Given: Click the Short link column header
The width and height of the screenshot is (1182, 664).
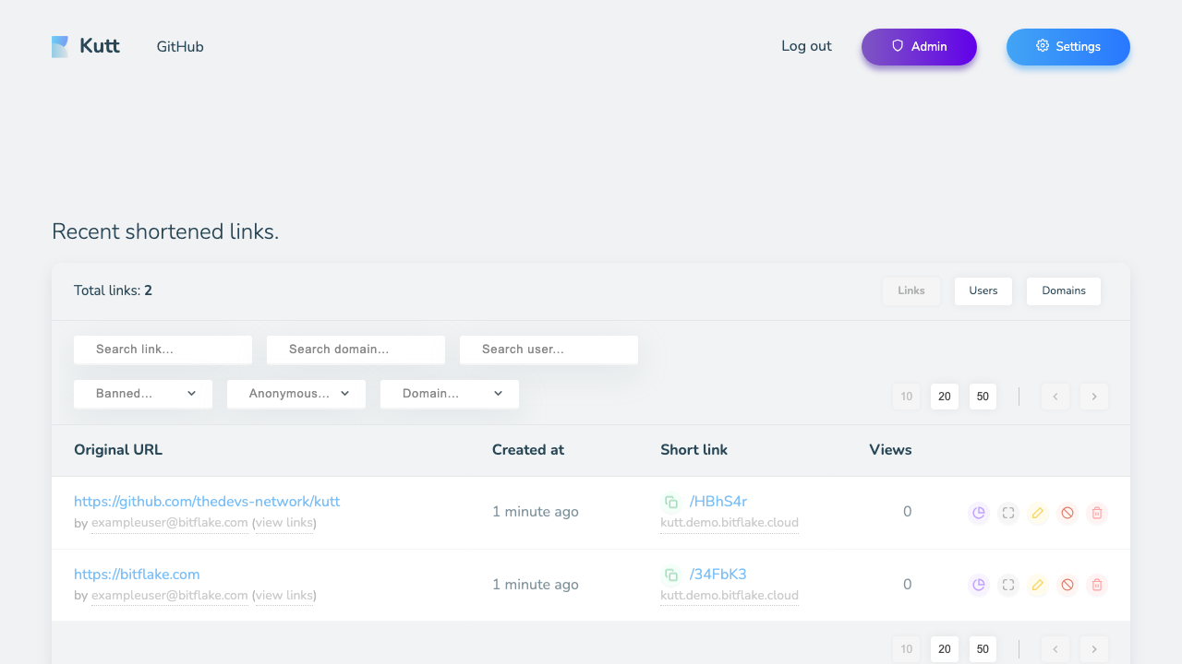Looking at the screenshot, I should click(694, 450).
